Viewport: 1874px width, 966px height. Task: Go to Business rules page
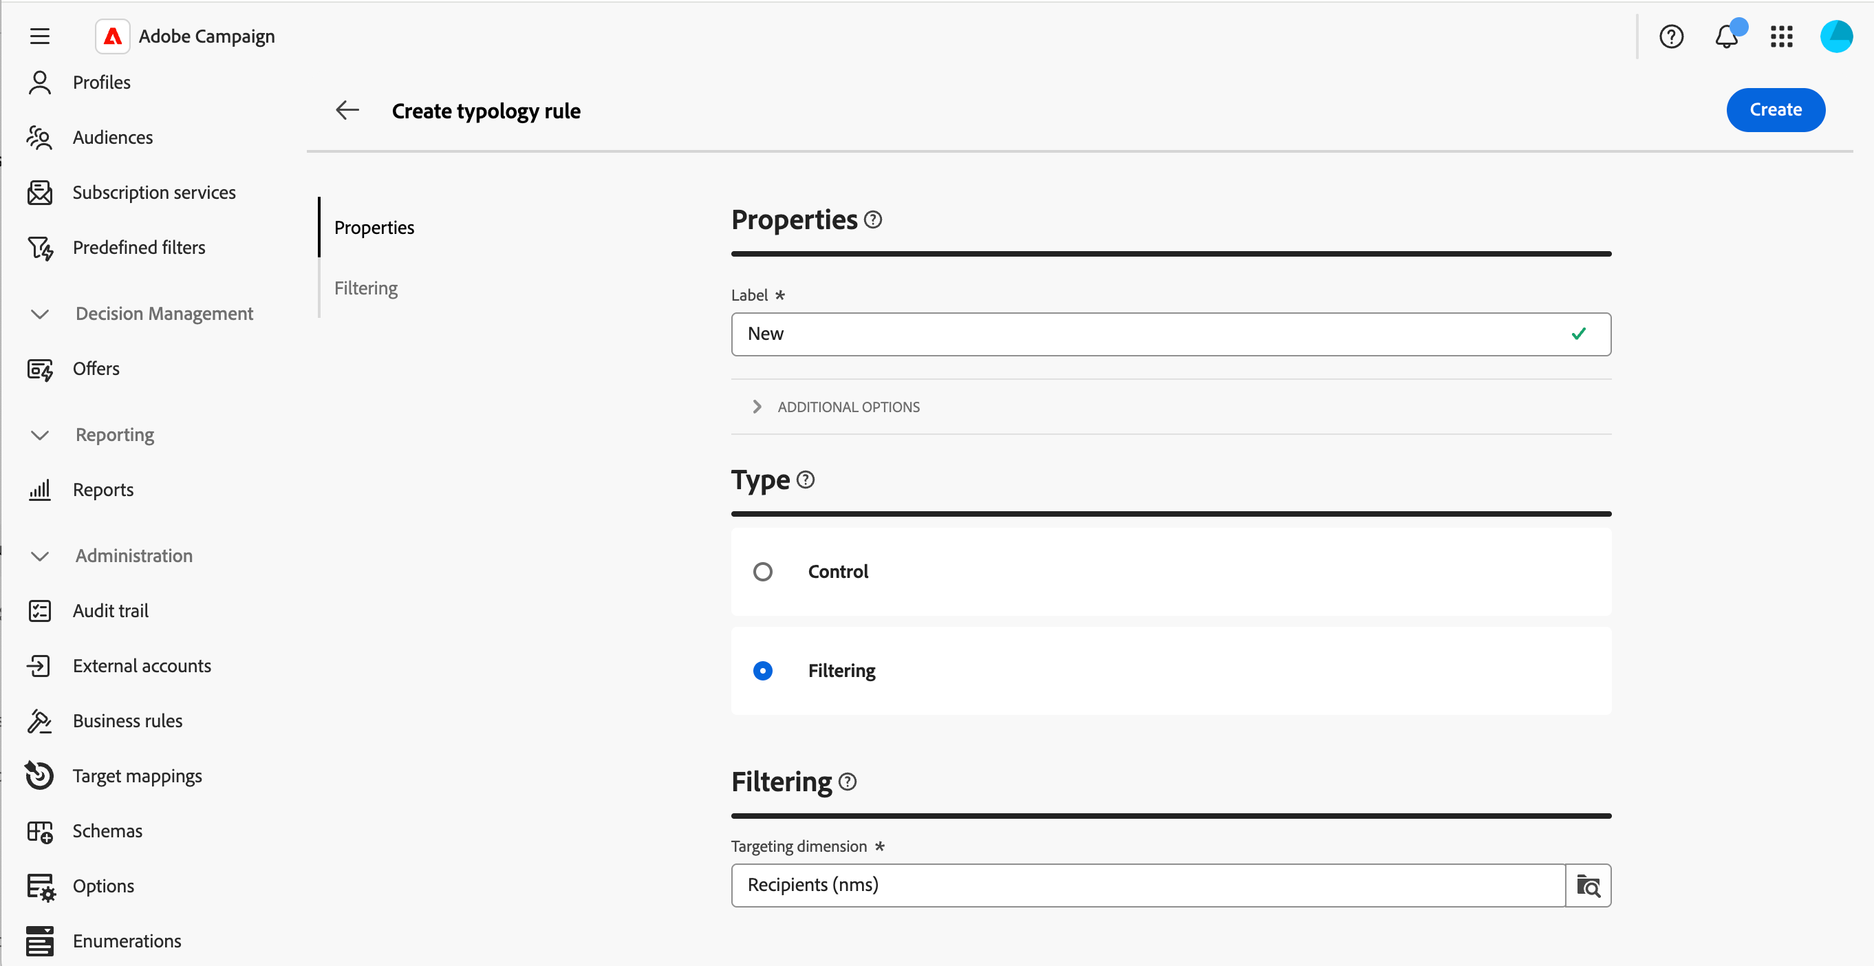click(127, 721)
